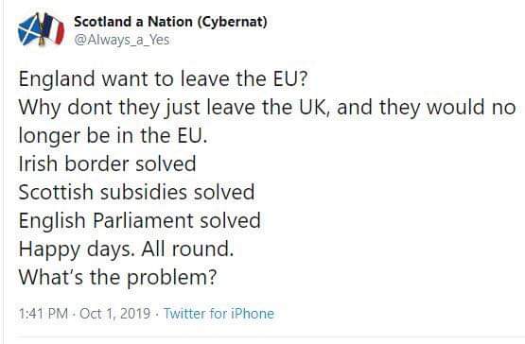
Task: Click the 'Happy days. All round.' line
Action: [x=126, y=249]
